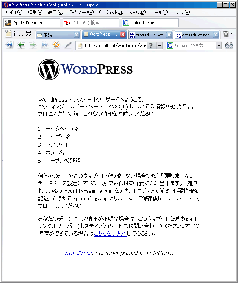Click list item ユーザー名
Image resolution: width=238 pixels, height=283 pixels.
click(x=58, y=137)
